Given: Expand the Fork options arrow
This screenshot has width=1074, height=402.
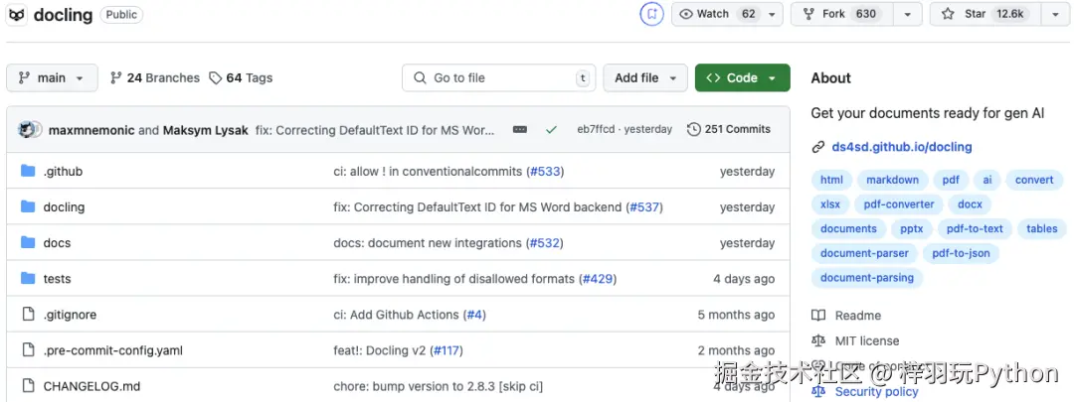Looking at the screenshot, I should click(x=906, y=14).
